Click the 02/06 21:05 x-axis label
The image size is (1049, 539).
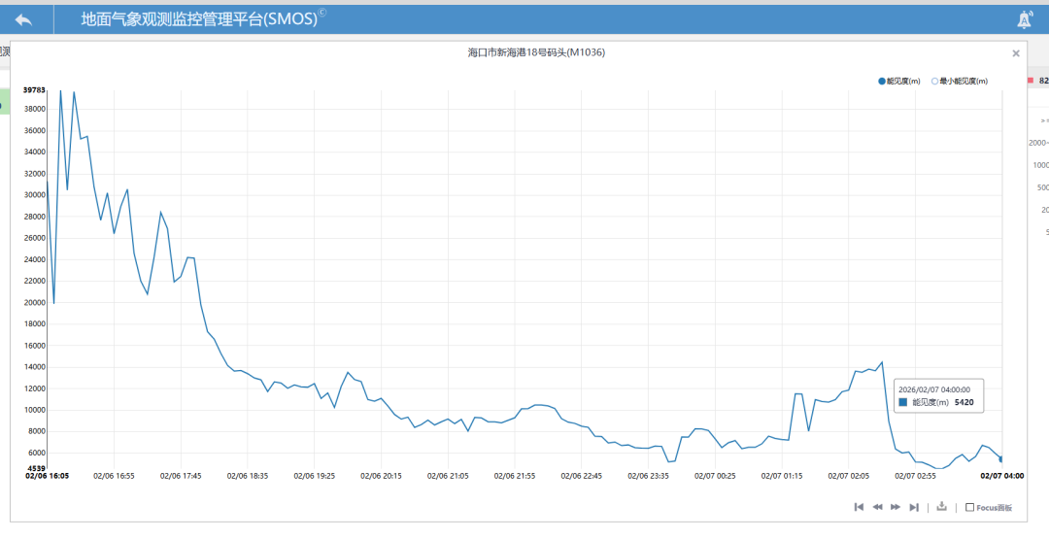(448, 476)
